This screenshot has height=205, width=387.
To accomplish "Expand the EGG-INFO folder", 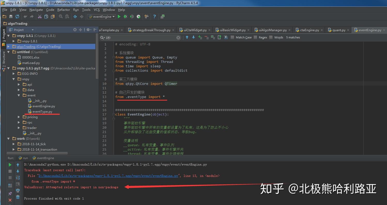I will [14, 74].
